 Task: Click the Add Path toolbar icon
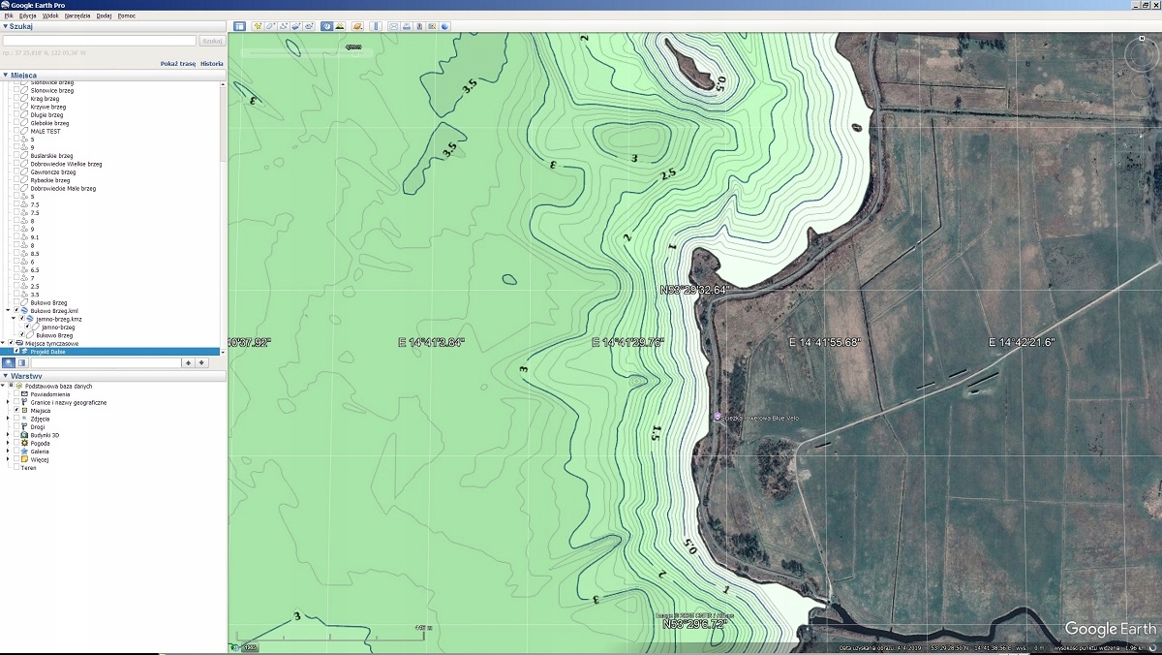tap(284, 26)
